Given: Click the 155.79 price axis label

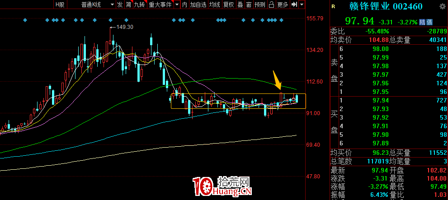Looking at the screenshot, I should coord(315,18).
